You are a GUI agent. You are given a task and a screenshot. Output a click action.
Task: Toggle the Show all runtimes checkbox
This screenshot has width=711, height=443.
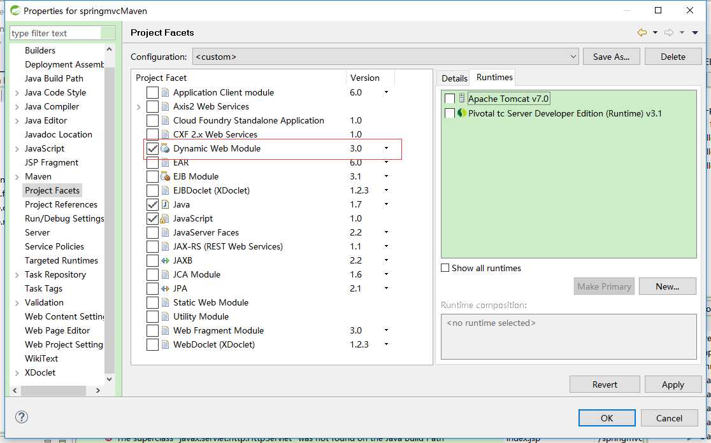point(445,268)
